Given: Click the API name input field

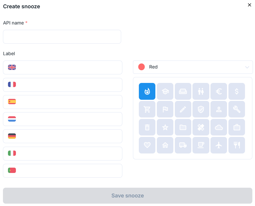Looking at the screenshot, I should pos(62,37).
